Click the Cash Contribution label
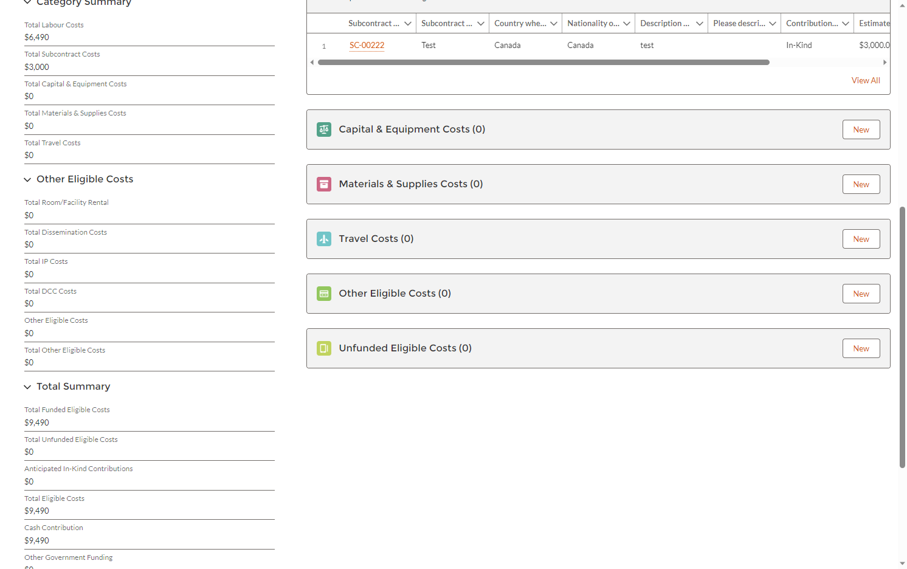The image size is (907, 569). [53, 528]
